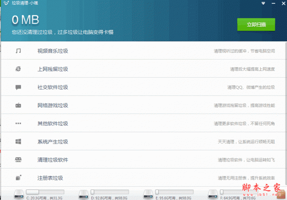Click the F: drive icon

click(x=213, y=194)
